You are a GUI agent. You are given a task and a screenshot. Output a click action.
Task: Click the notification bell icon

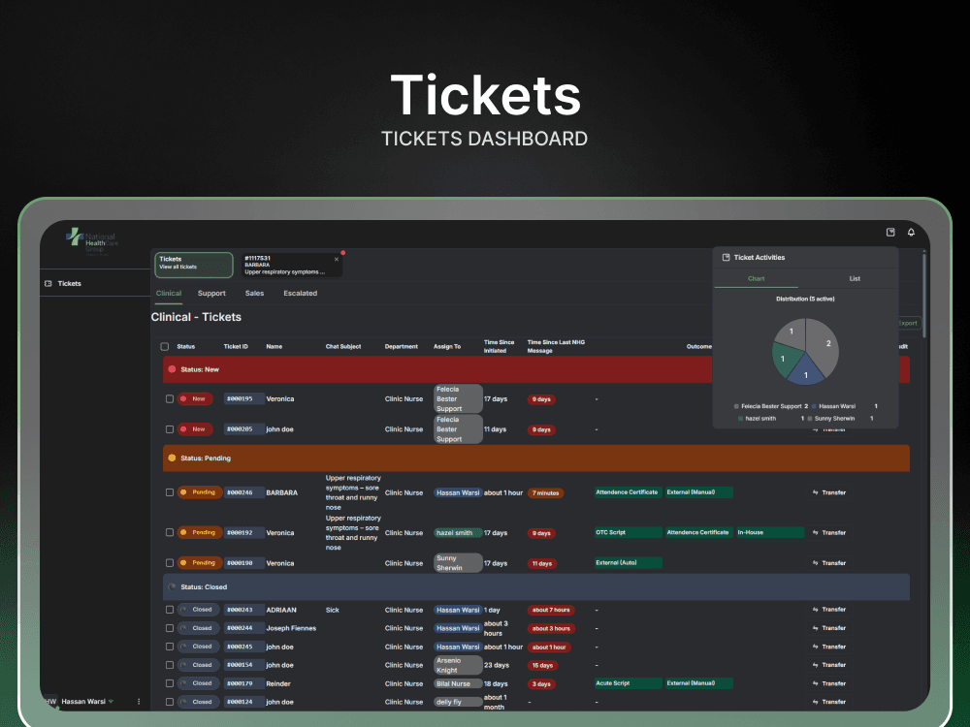[x=911, y=233]
